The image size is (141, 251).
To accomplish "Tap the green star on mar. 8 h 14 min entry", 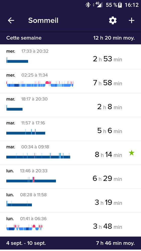I will (131, 153).
